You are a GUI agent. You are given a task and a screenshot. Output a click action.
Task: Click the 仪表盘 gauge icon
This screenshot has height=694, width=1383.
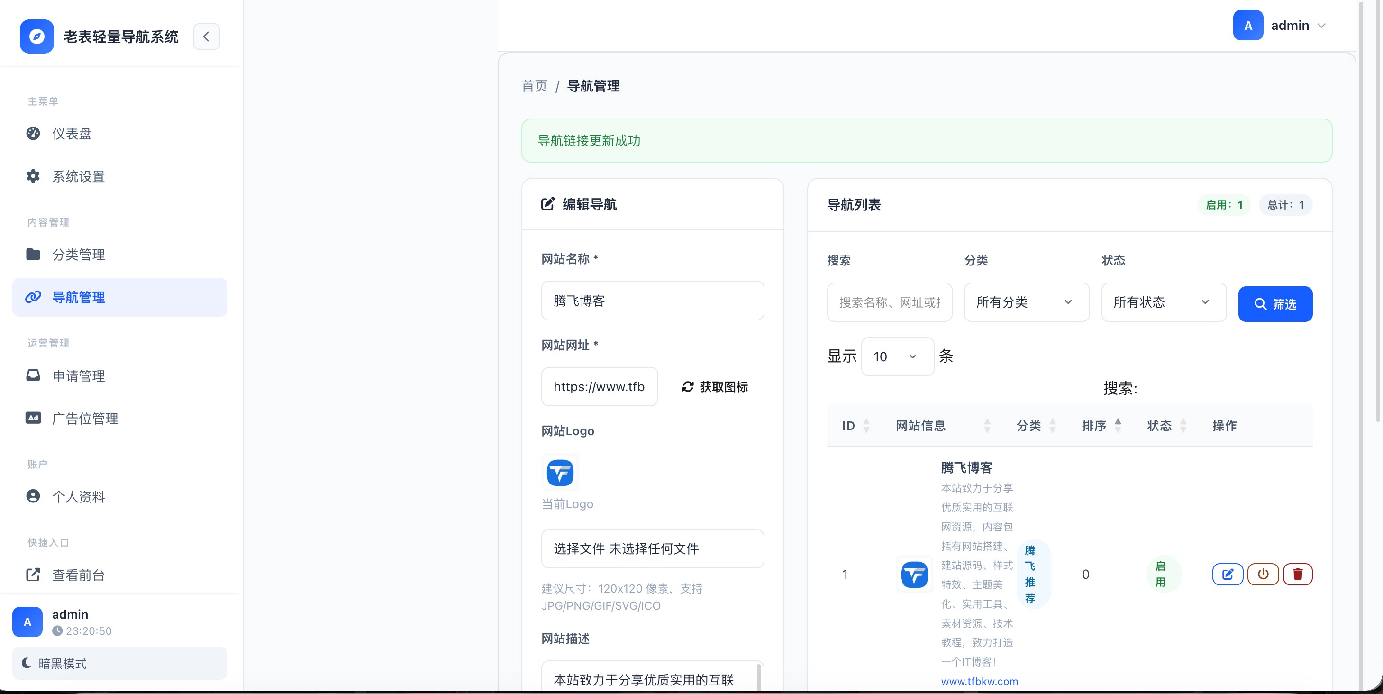(33, 133)
